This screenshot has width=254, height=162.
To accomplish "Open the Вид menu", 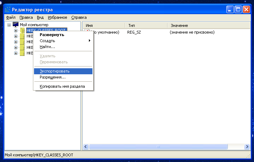I will pyautogui.click(x=40, y=17).
